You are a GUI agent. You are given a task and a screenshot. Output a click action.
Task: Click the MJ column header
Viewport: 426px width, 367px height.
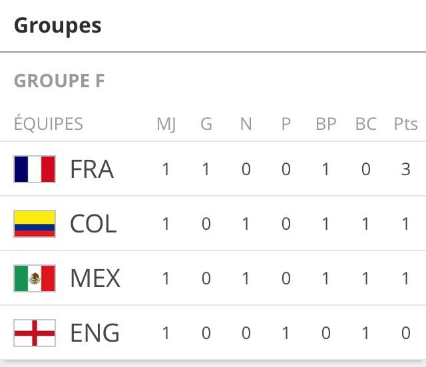166,124
